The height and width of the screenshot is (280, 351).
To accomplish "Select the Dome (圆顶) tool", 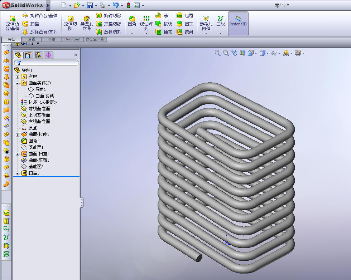I will click(185, 24).
